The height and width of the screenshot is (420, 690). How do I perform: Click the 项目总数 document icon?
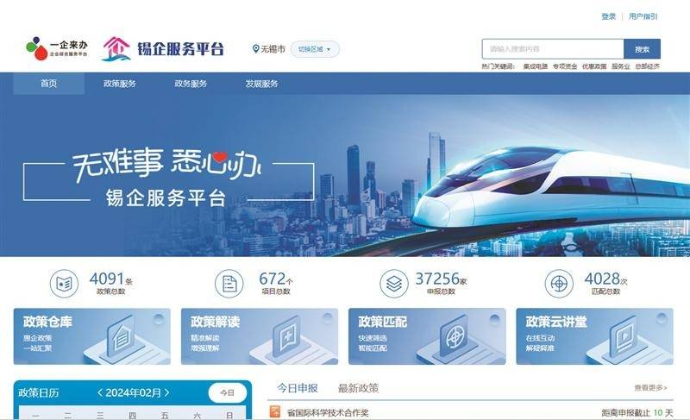coord(229,284)
